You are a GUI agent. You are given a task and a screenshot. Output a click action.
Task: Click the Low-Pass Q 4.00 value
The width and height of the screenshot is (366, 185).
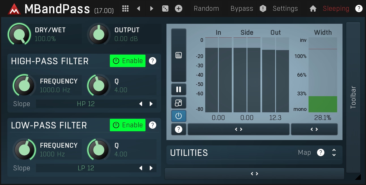[121, 154]
